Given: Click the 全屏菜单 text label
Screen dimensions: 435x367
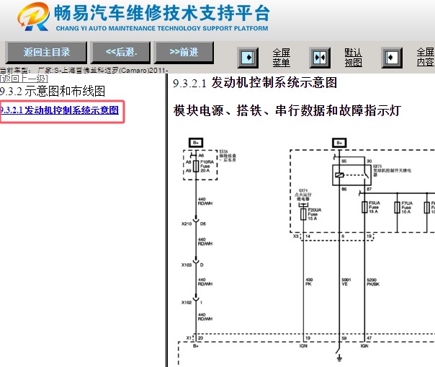Looking at the screenshot, I should coord(281,57).
